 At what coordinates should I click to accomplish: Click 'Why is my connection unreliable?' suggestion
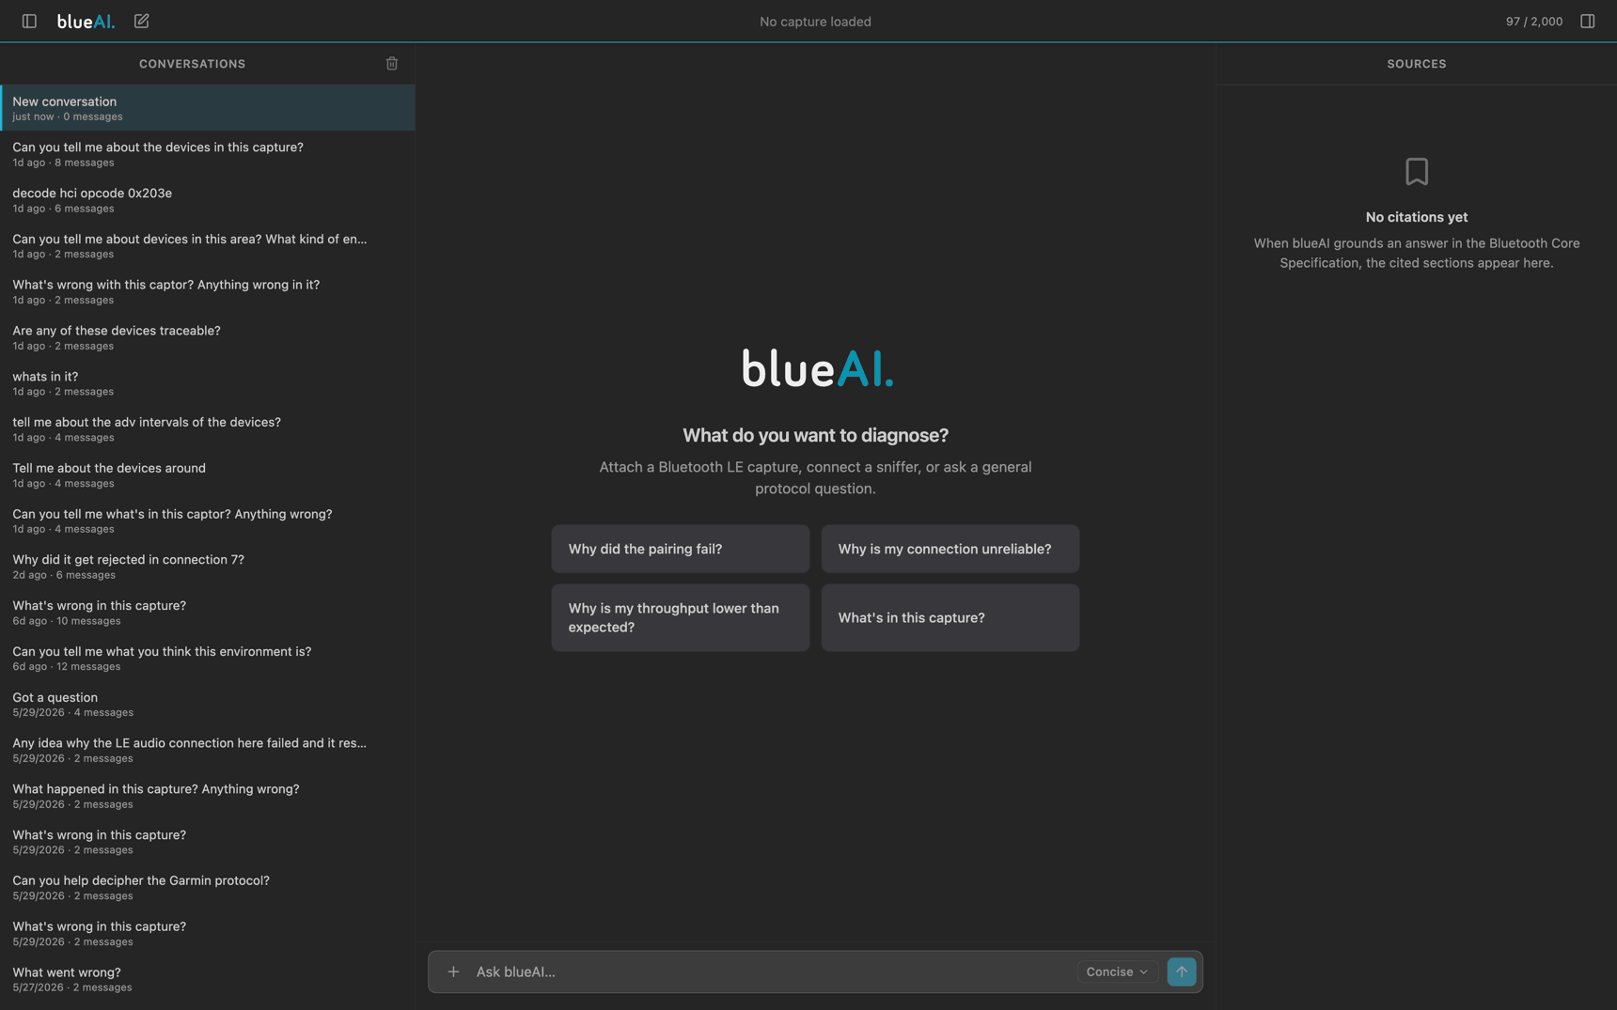950,549
